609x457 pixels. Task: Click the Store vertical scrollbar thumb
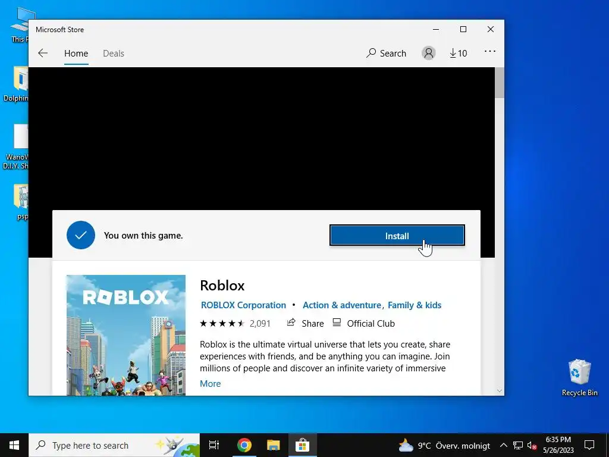(500, 82)
